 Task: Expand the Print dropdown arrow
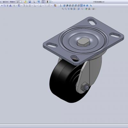[x=36, y=2]
